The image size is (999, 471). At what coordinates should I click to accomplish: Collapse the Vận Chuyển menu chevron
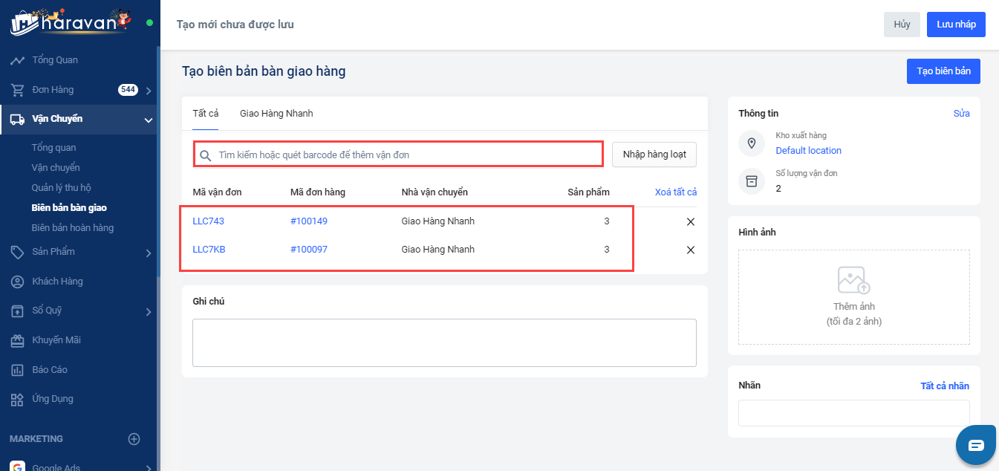[x=149, y=120]
